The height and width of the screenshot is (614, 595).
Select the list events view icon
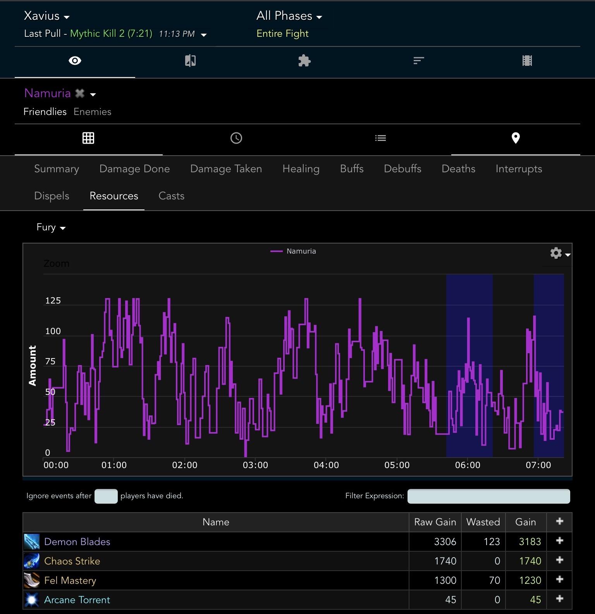click(380, 138)
